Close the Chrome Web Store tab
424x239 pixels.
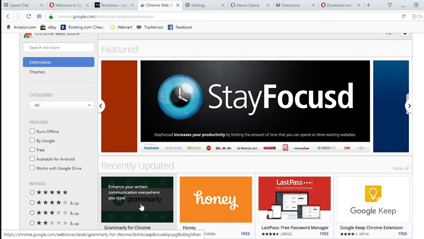click(x=178, y=5)
